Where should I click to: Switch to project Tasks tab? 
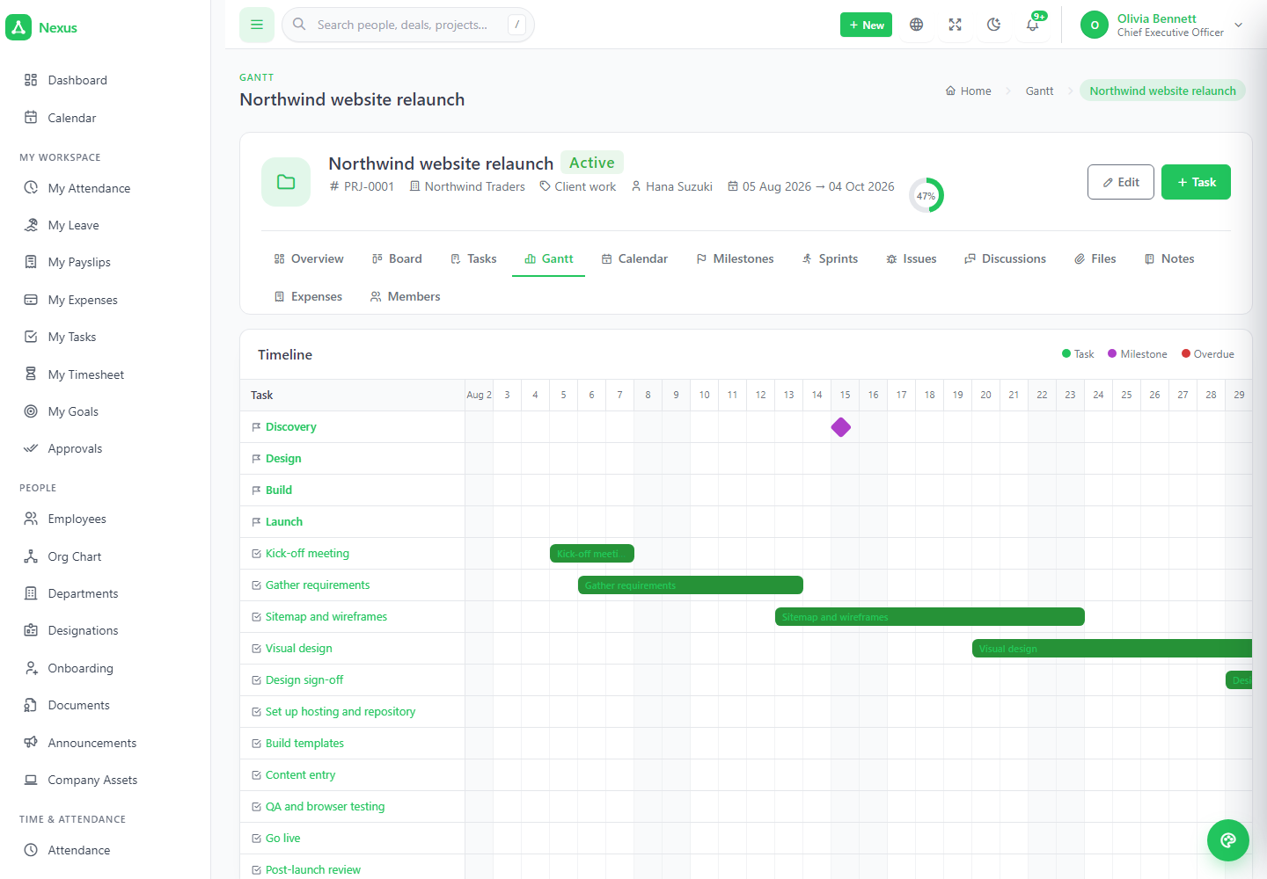point(473,258)
